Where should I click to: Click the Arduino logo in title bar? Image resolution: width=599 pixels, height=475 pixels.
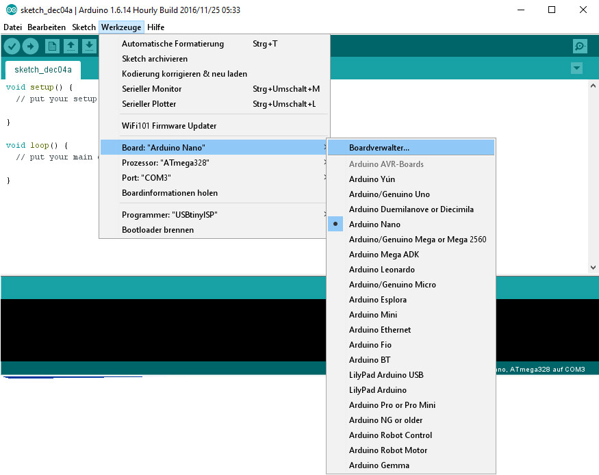pos(12,10)
